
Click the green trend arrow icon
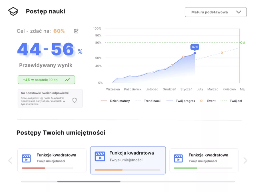67,80
